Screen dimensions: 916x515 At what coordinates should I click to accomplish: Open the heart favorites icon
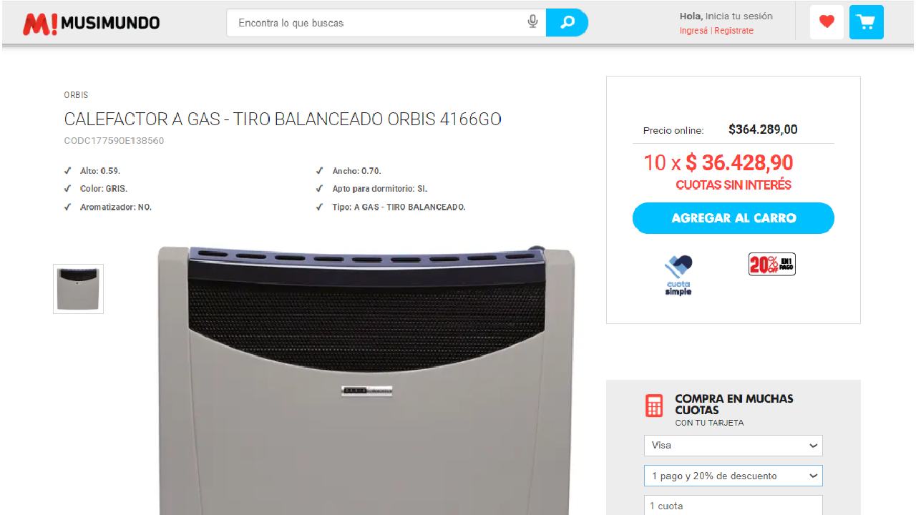pos(827,22)
